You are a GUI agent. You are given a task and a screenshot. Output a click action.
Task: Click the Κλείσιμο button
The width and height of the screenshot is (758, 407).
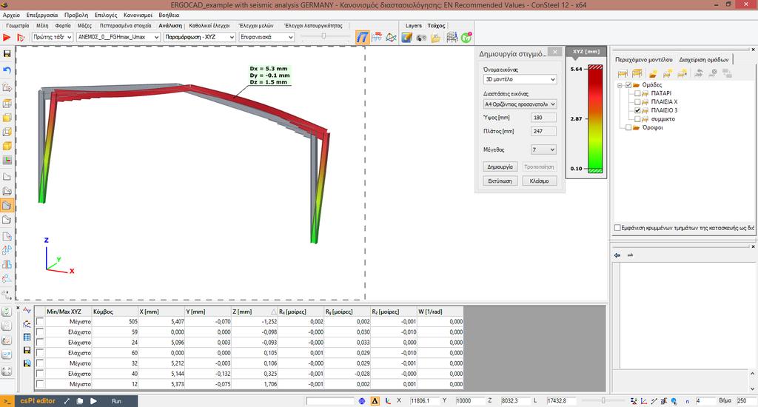tap(540, 181)
